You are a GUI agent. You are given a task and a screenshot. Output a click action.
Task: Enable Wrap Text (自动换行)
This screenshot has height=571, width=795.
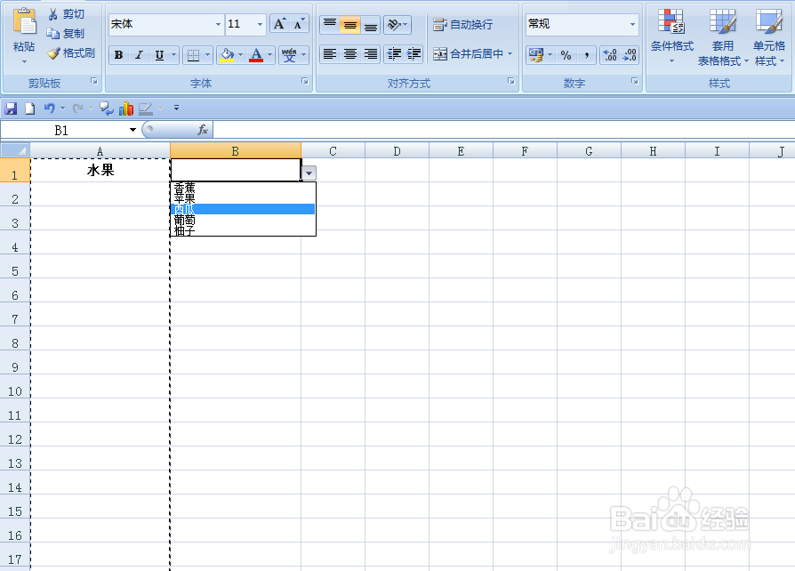(462, 24)
